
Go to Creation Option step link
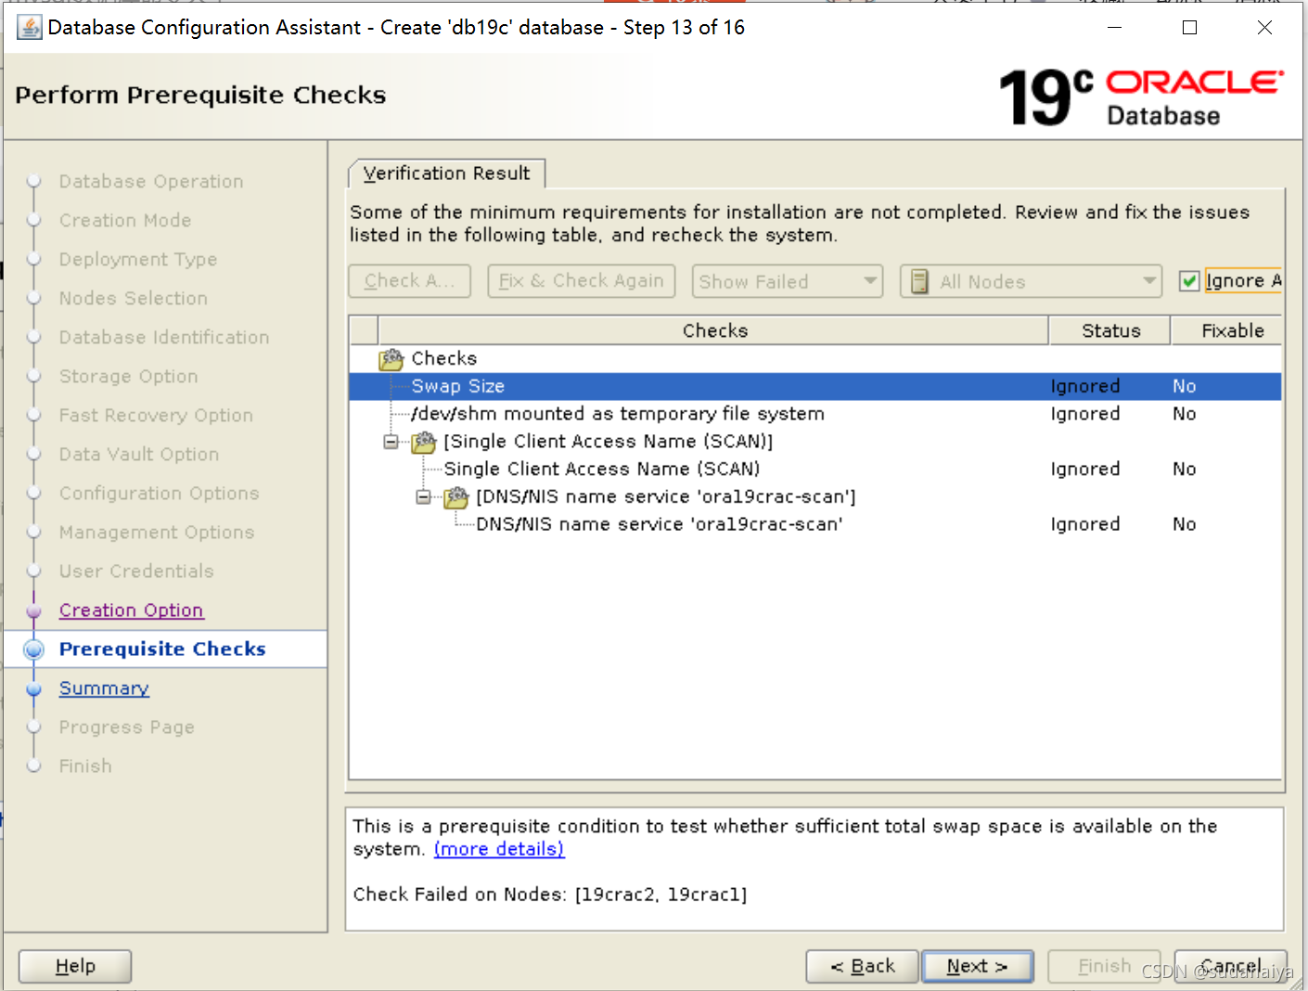[132, 611]
